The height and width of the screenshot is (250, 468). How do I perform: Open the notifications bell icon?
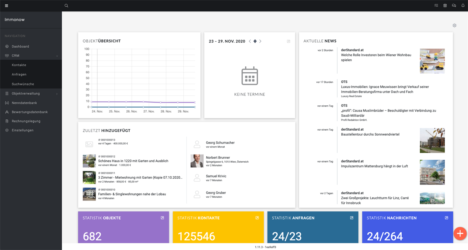point(463,5)
